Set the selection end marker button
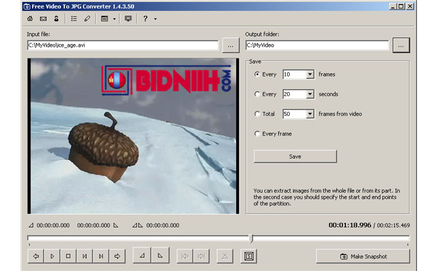440x271 pixels. pyautogui.click(x=160, y=255)
